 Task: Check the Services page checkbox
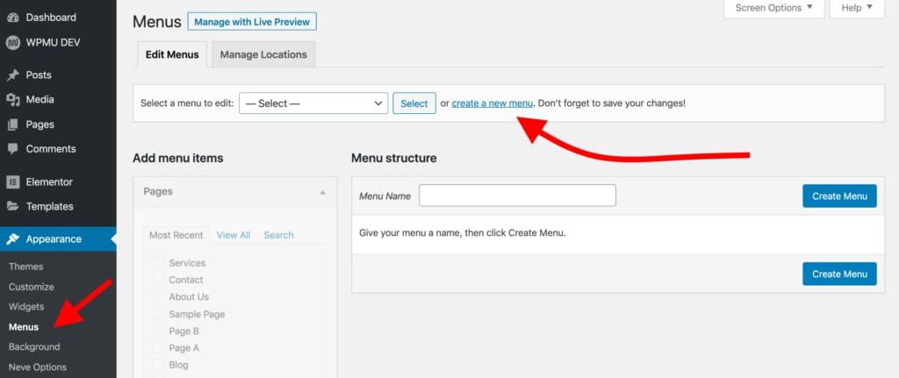click(x=158, y=263)
